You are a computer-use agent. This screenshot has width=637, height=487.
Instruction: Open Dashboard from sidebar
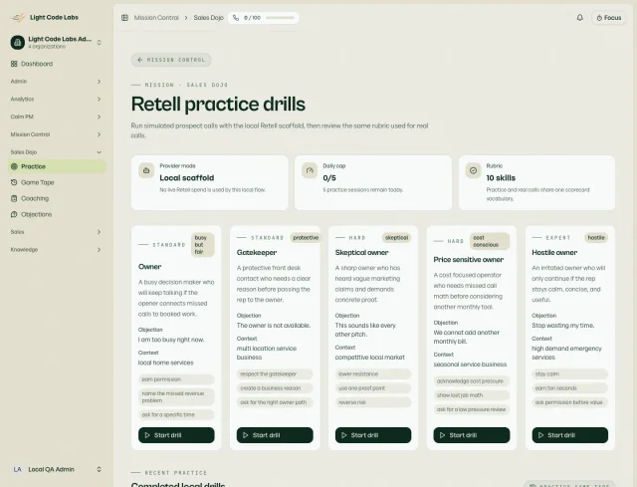point(57,64)
